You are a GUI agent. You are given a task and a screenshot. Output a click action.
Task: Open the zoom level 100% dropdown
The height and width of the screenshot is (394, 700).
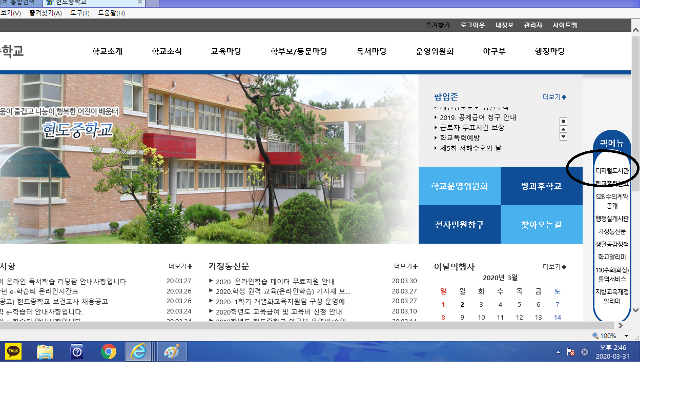point(627,336)
